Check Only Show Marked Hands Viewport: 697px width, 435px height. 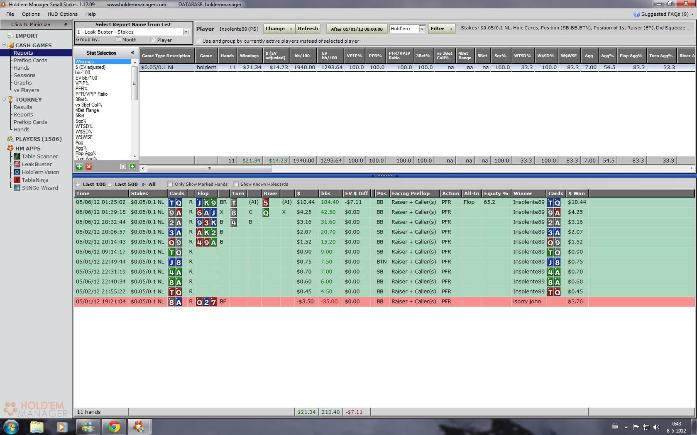tap(170, 184)
